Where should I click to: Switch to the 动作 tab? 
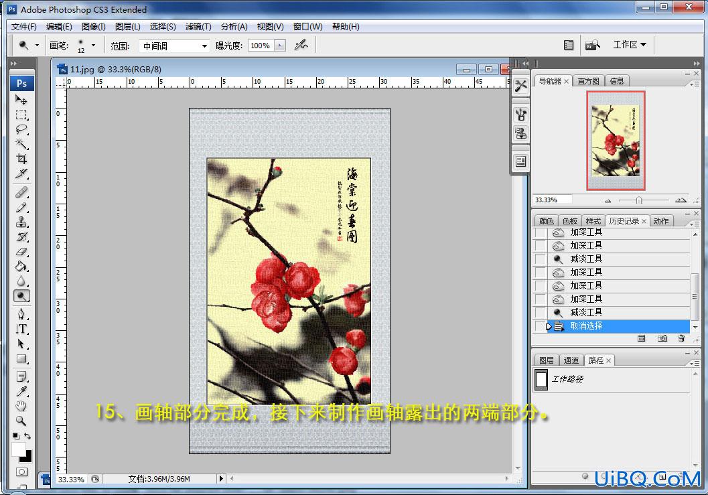660,221
